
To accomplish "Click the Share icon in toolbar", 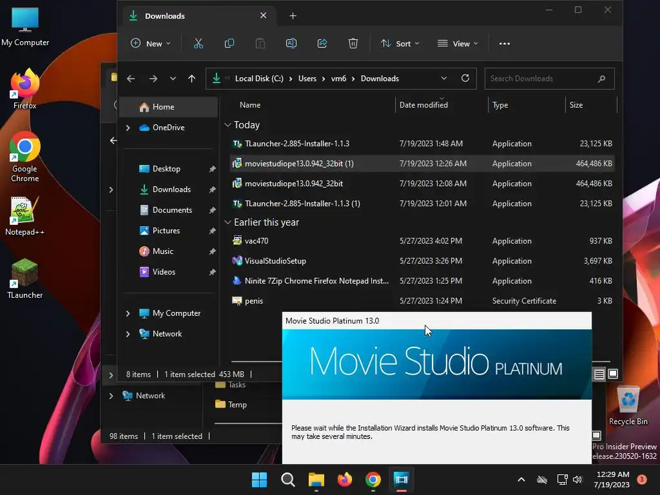I will pyautogui.click(x=322, y=43).
